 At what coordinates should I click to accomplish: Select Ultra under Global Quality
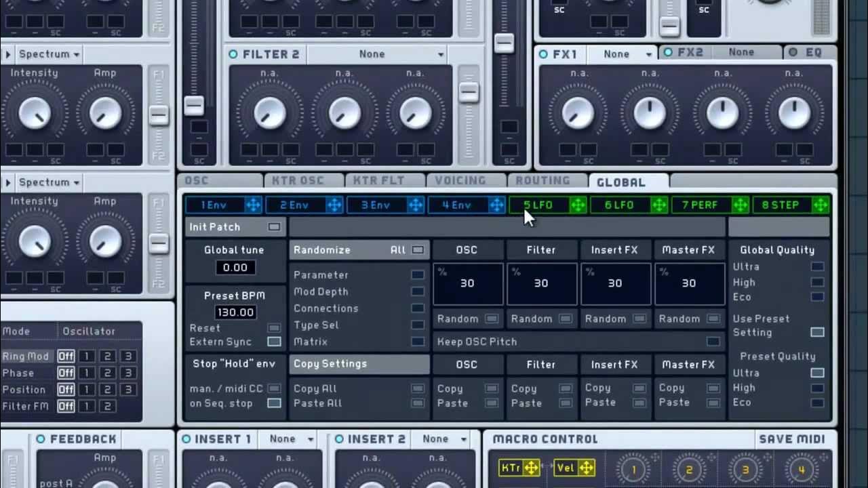[x=817, y=267]
